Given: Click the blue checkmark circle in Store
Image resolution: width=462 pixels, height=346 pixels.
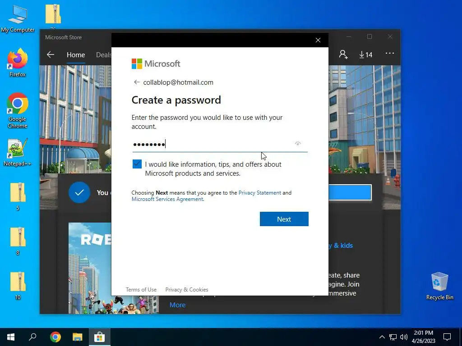Looking at the screenshot, I should 79,192.
